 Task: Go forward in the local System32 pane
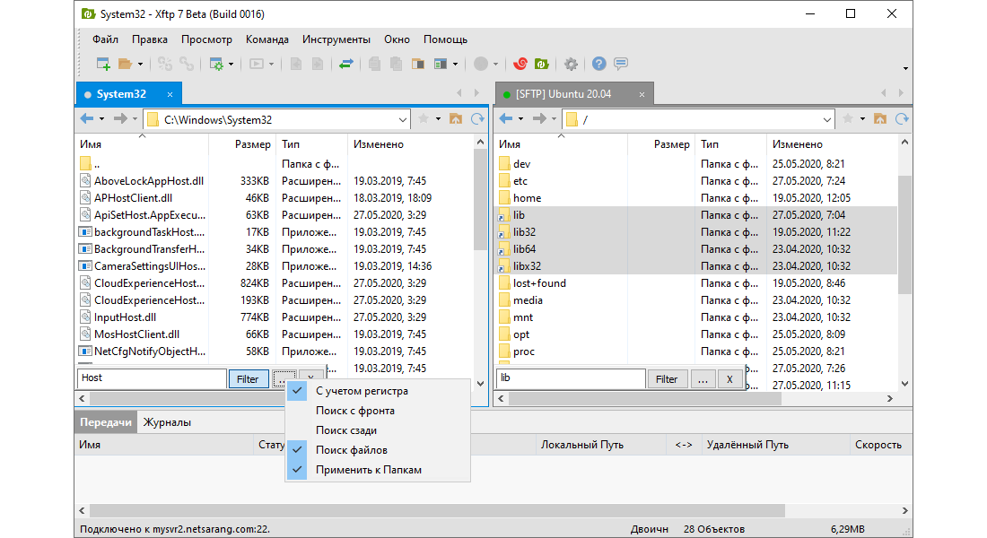[x=120, y=119]
